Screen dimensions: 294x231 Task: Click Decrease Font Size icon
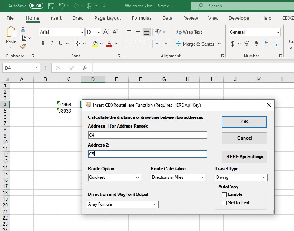[115, 31]
